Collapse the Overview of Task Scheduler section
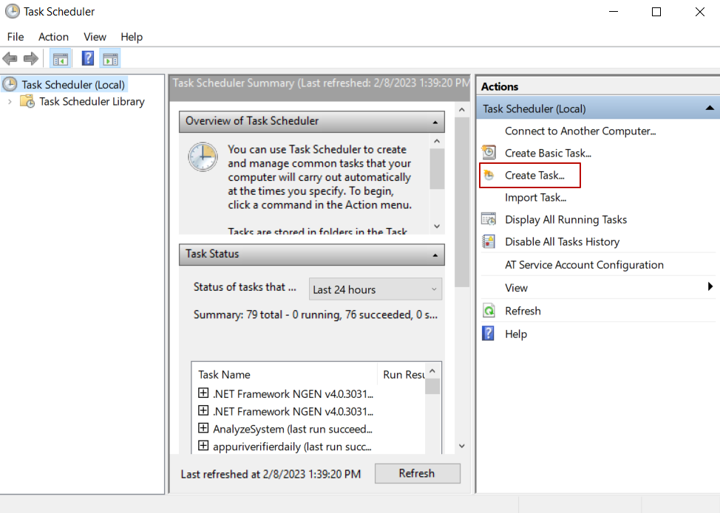 tap(436, 122)
